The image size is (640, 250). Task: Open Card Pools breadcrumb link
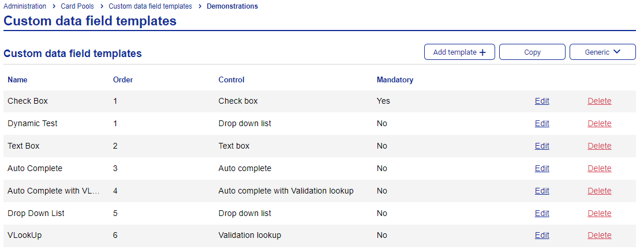tap(77, 6)
